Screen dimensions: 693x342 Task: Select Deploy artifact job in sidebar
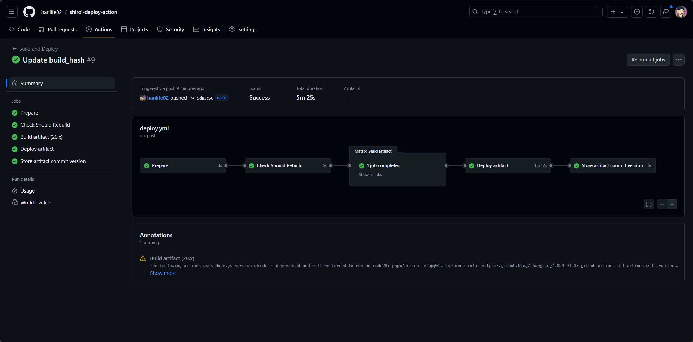pos(37,149)
